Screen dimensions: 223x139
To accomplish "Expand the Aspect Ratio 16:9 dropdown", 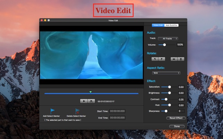I will click(x=166, y=73).
